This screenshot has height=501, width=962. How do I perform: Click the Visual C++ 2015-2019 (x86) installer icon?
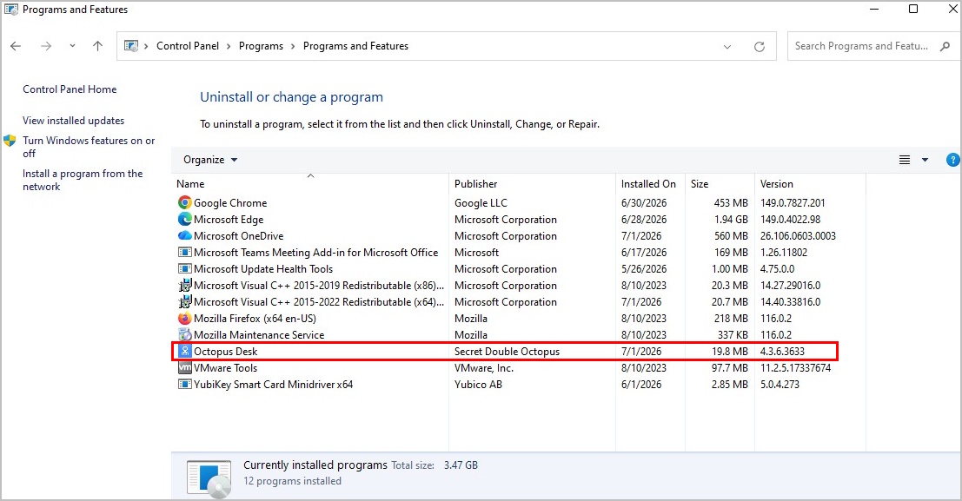coord(185,285)
